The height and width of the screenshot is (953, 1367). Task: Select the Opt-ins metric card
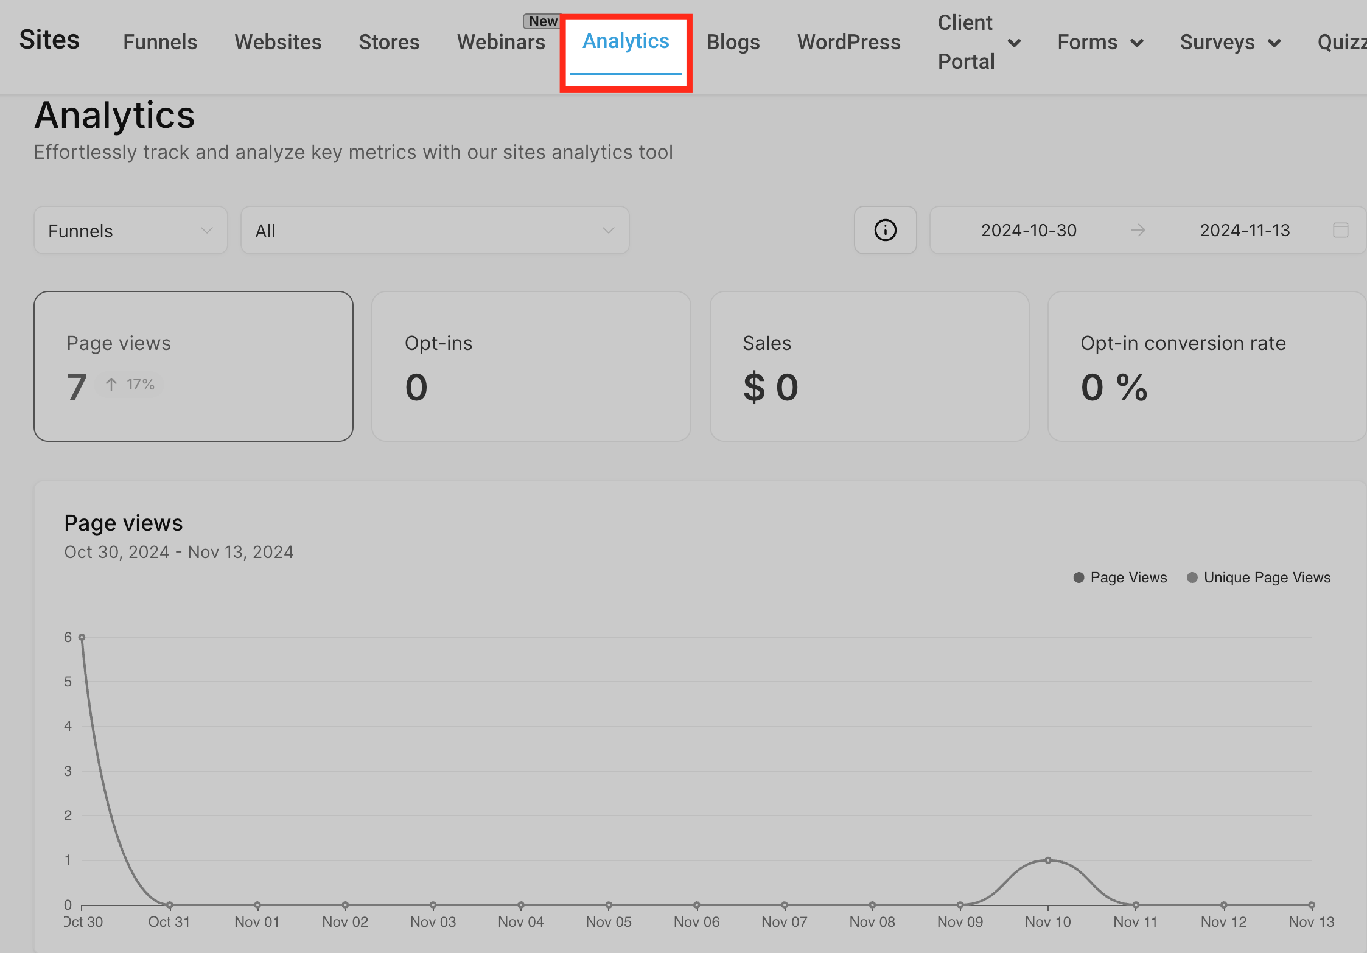click(531, 366)
